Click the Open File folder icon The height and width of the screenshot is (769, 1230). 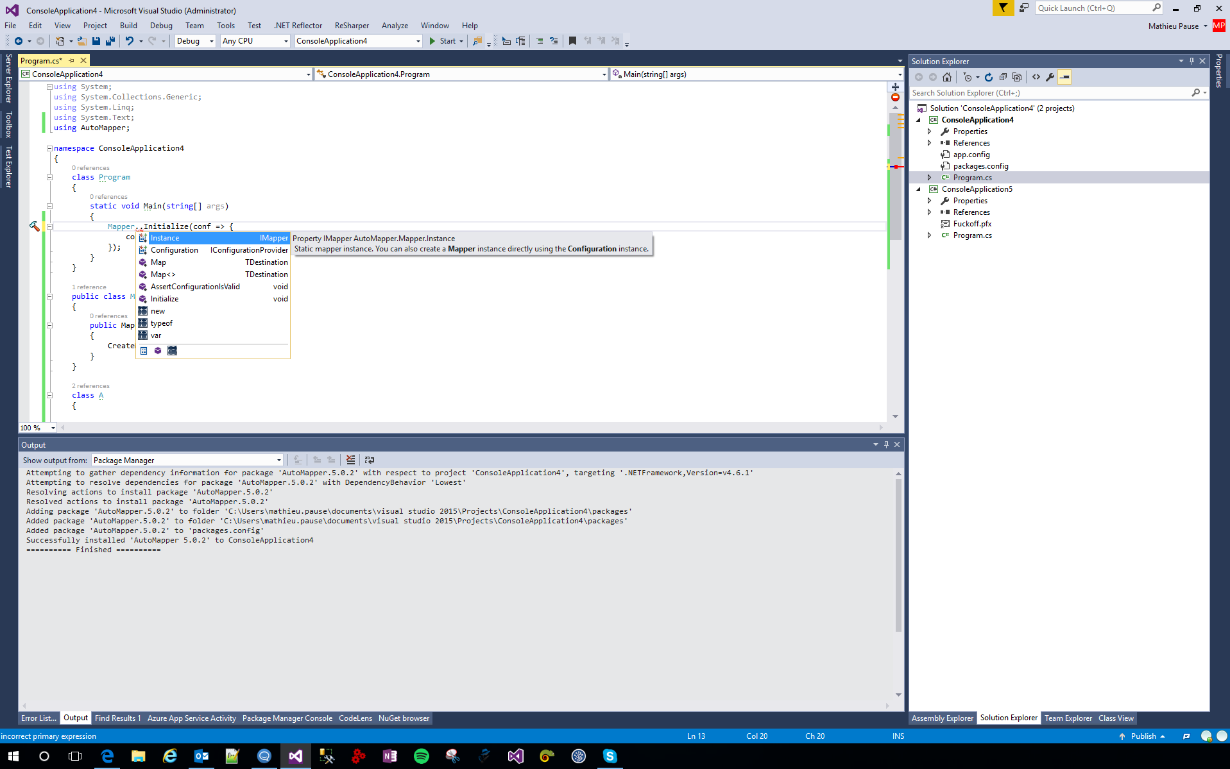click(82, 41)
